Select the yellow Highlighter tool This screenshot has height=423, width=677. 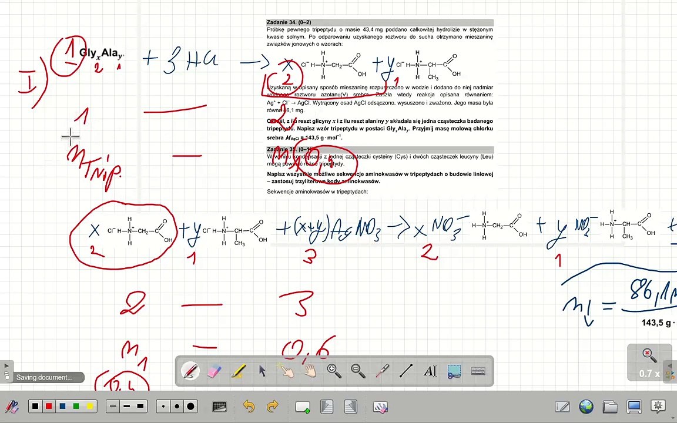[239, 371]
